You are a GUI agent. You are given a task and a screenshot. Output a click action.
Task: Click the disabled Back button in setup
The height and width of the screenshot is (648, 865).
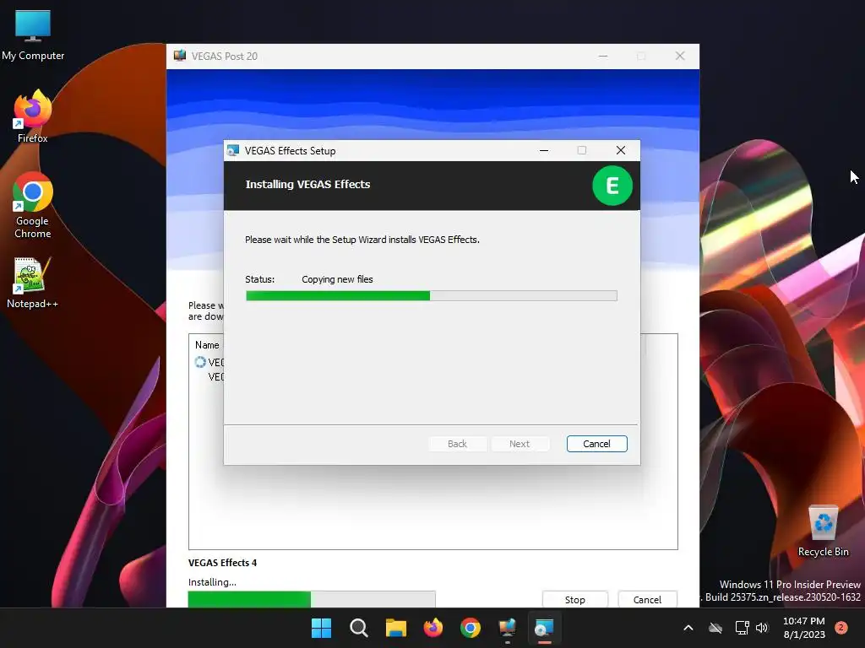pos(457,444)
